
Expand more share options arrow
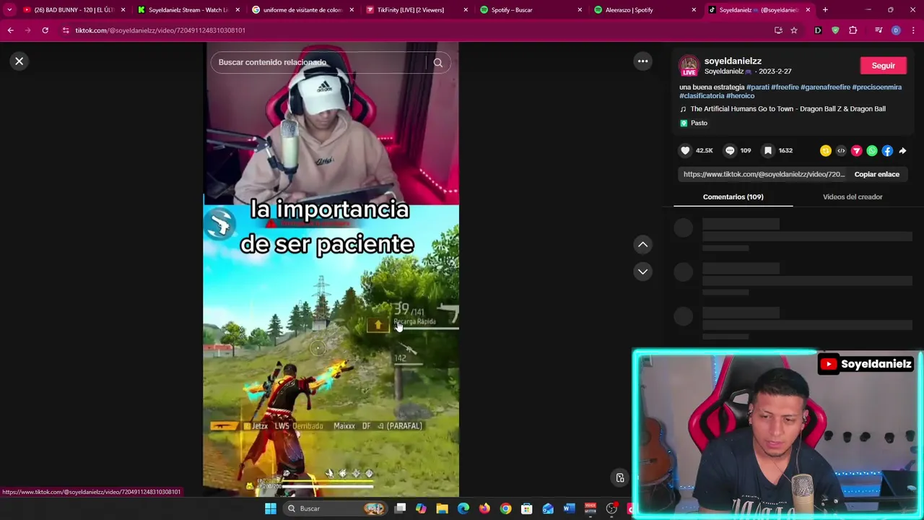pos(902,151)
